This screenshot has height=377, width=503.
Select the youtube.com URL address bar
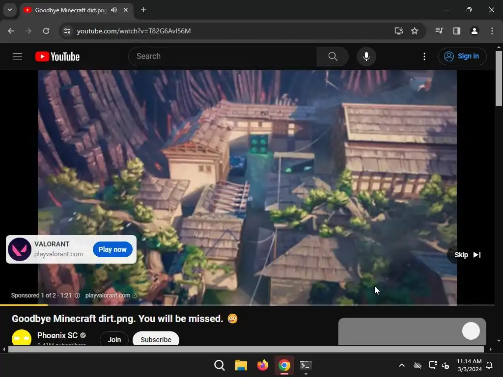(x=134, y=31)
